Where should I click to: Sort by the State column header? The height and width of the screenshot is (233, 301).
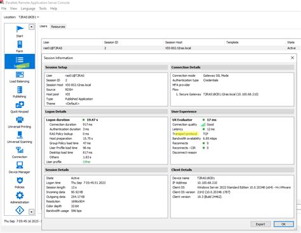click(291, 43)
